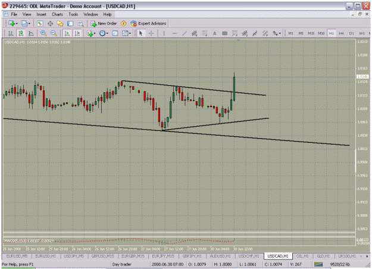Open the Charts menu

57,14
